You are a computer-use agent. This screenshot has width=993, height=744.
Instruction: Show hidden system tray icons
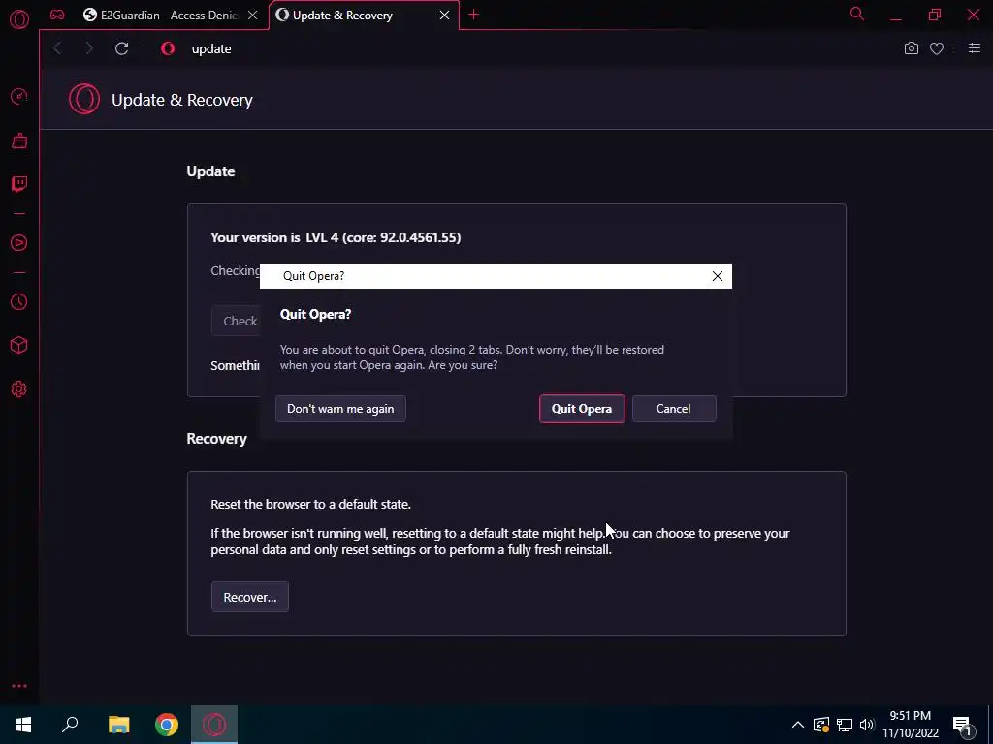tap(798, 725)
